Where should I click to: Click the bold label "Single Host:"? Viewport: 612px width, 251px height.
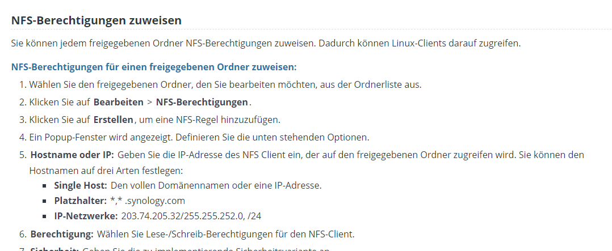(x=80, y=185)
